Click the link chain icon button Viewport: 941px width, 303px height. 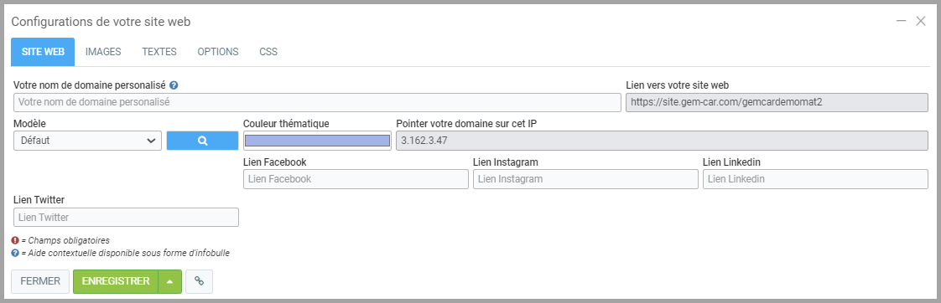200,281
